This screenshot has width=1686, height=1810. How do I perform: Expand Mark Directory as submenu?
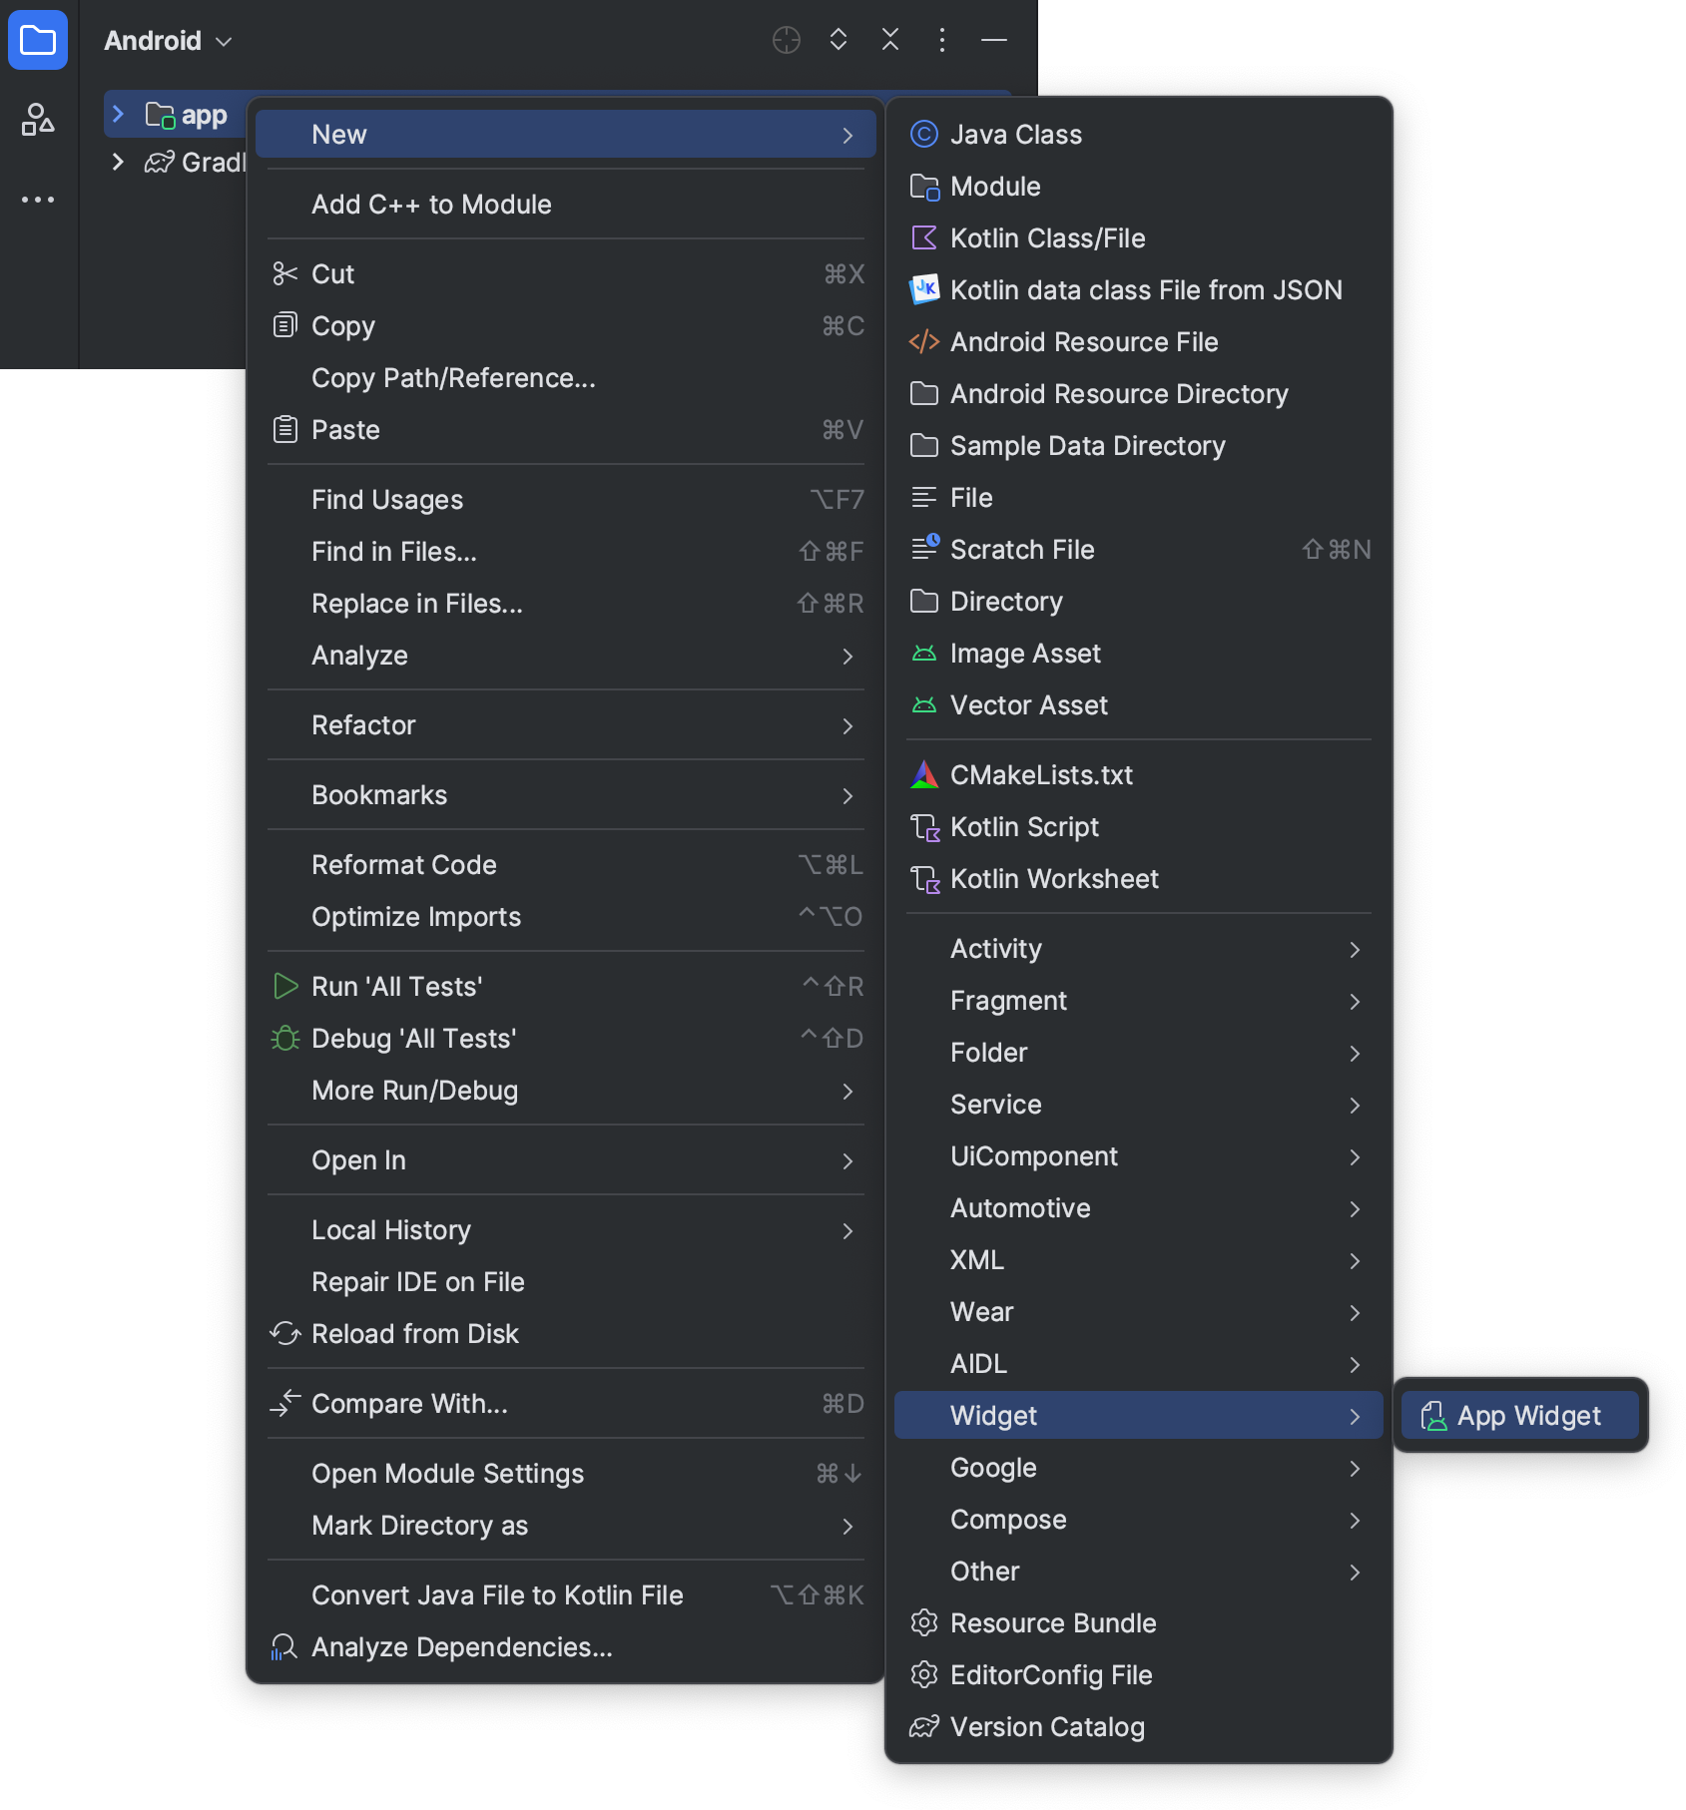[565, 1525]
